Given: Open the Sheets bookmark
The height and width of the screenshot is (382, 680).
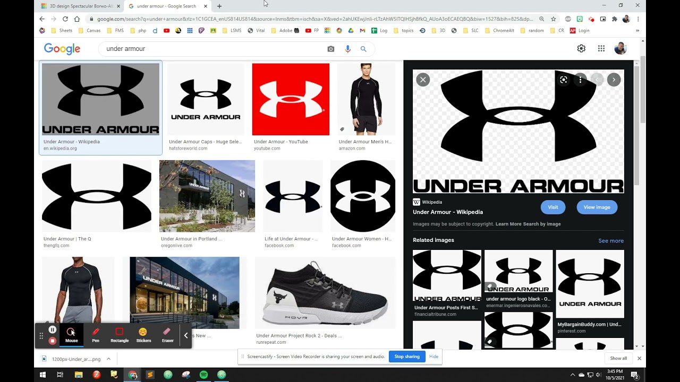Looking at the screenshot, I should tap(61, 30).
